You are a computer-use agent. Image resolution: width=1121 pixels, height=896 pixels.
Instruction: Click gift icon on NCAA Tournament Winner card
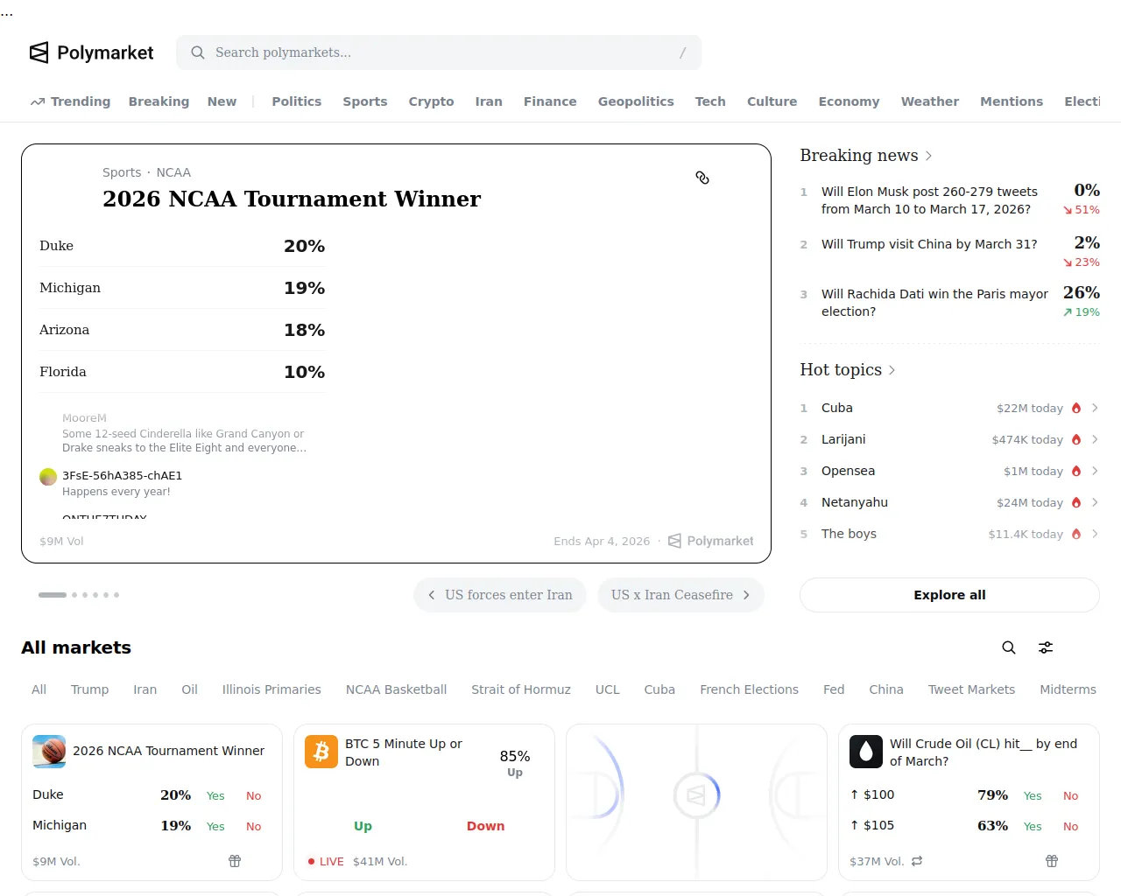[x=235, y=861]
